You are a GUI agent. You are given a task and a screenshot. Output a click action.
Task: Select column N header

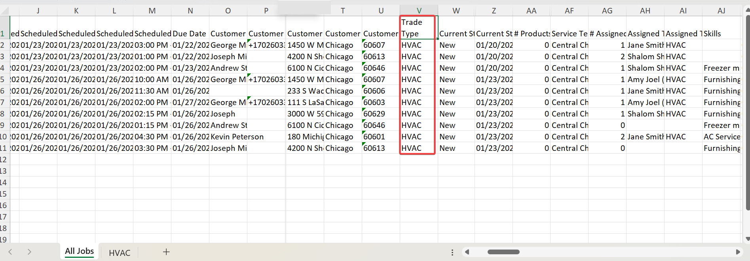[190, 11]
